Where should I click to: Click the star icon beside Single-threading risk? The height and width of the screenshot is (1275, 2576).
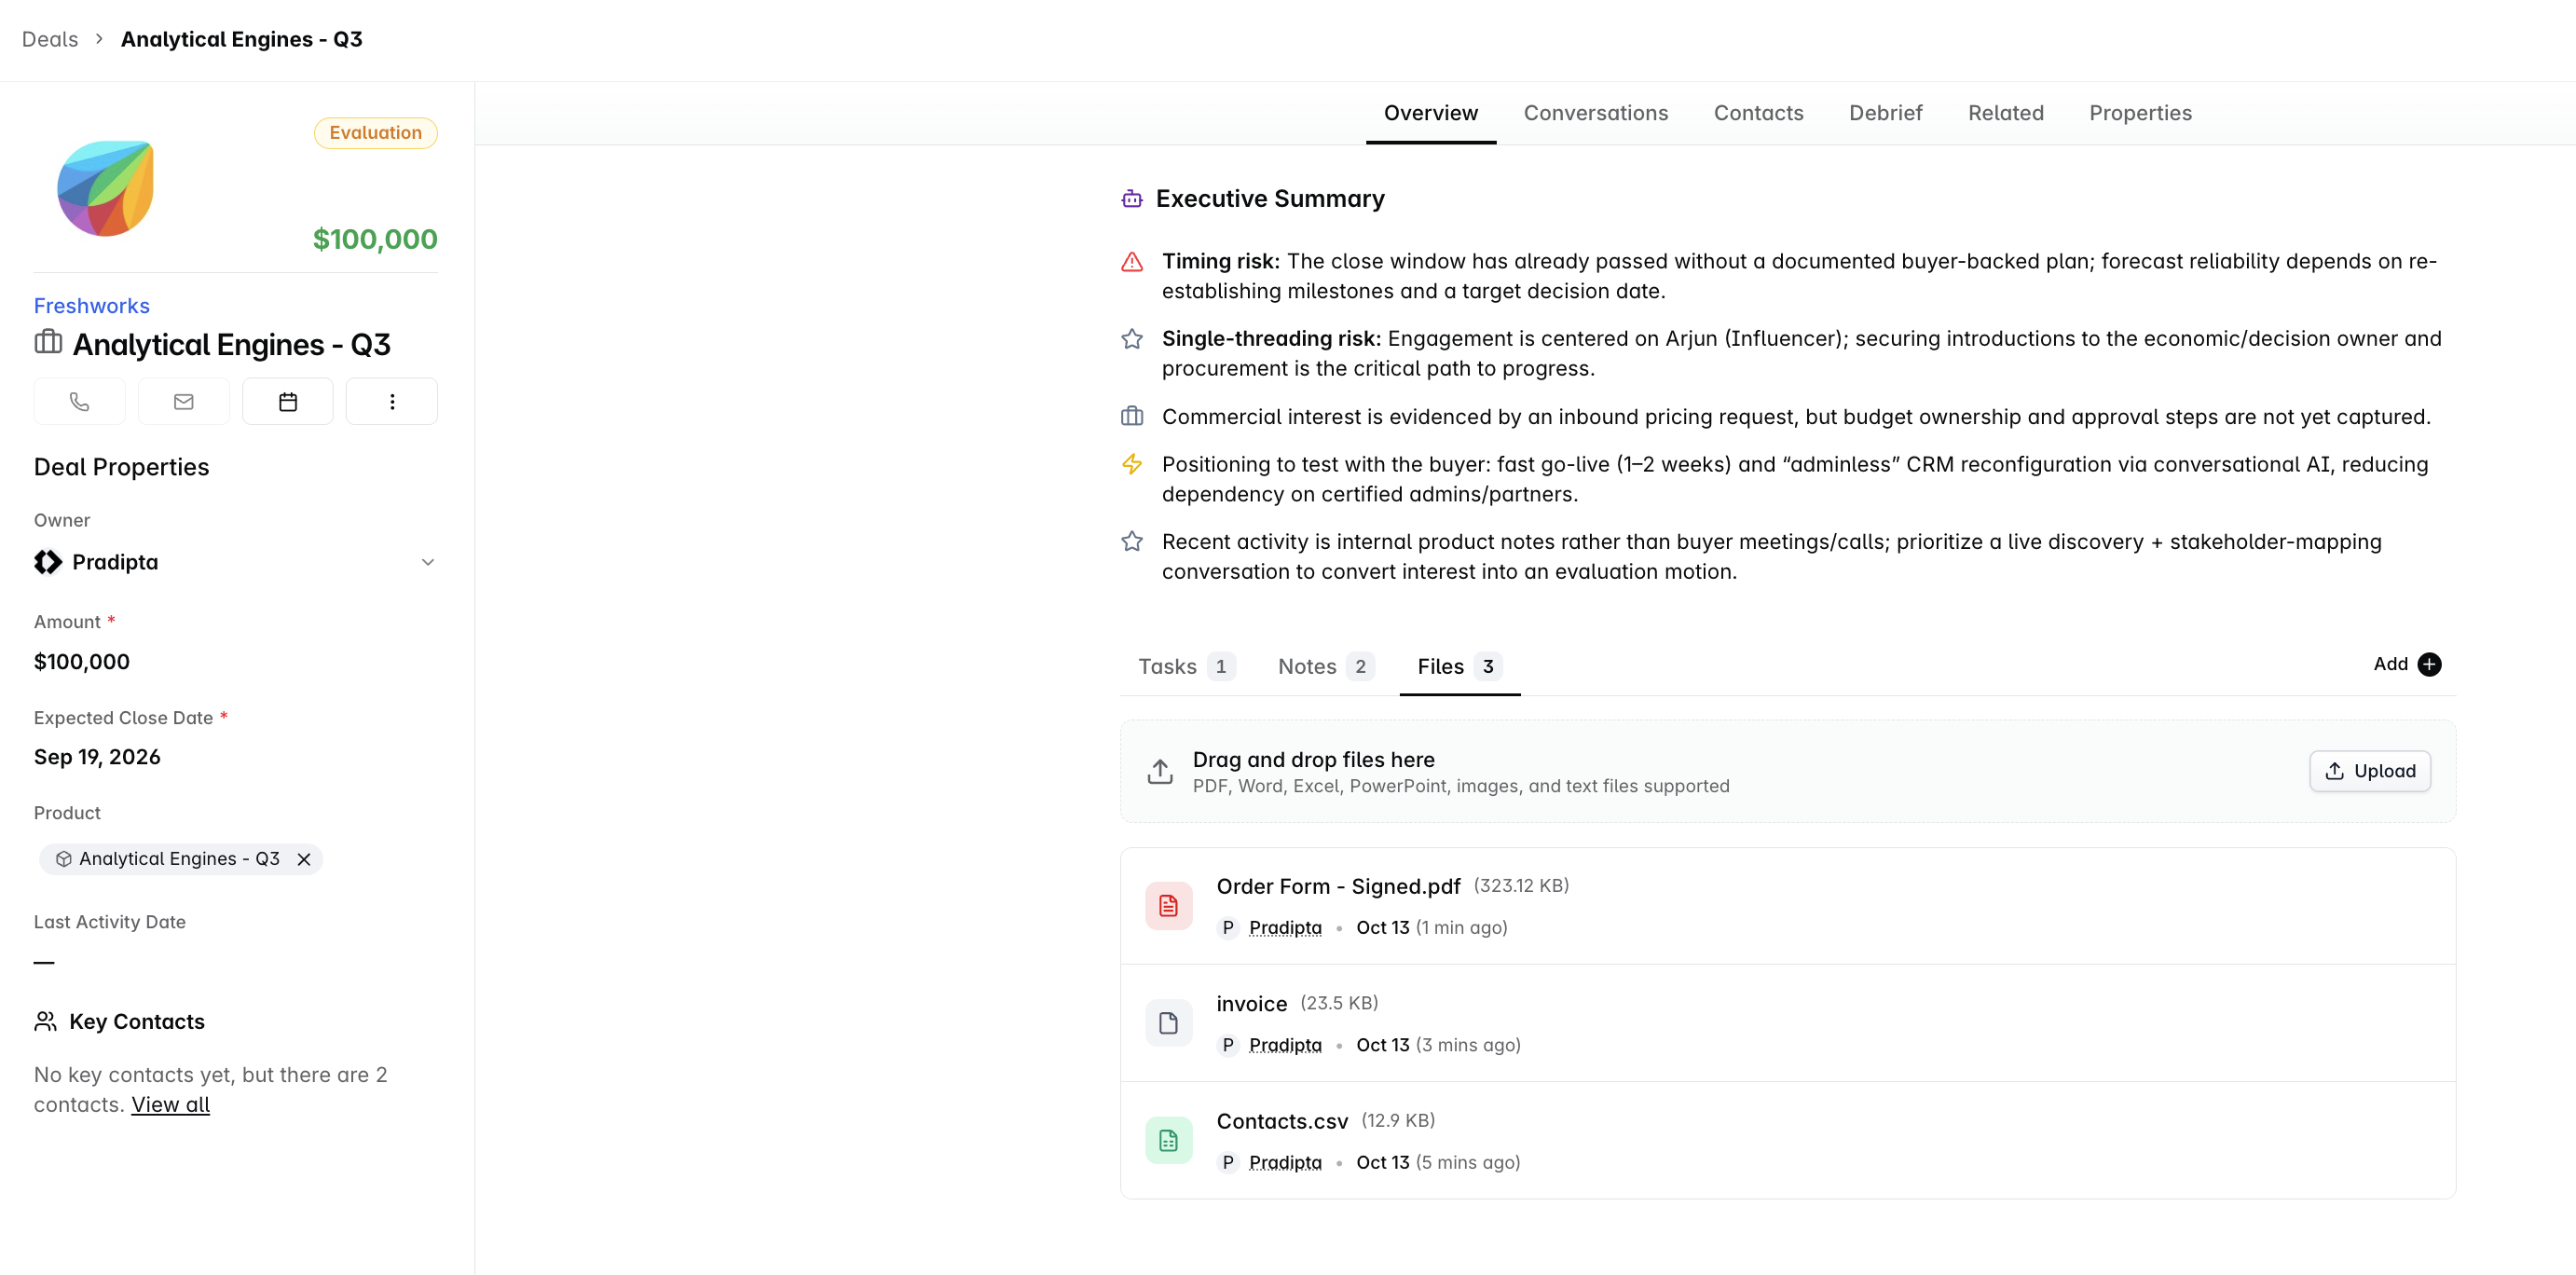pos(1131,339)
